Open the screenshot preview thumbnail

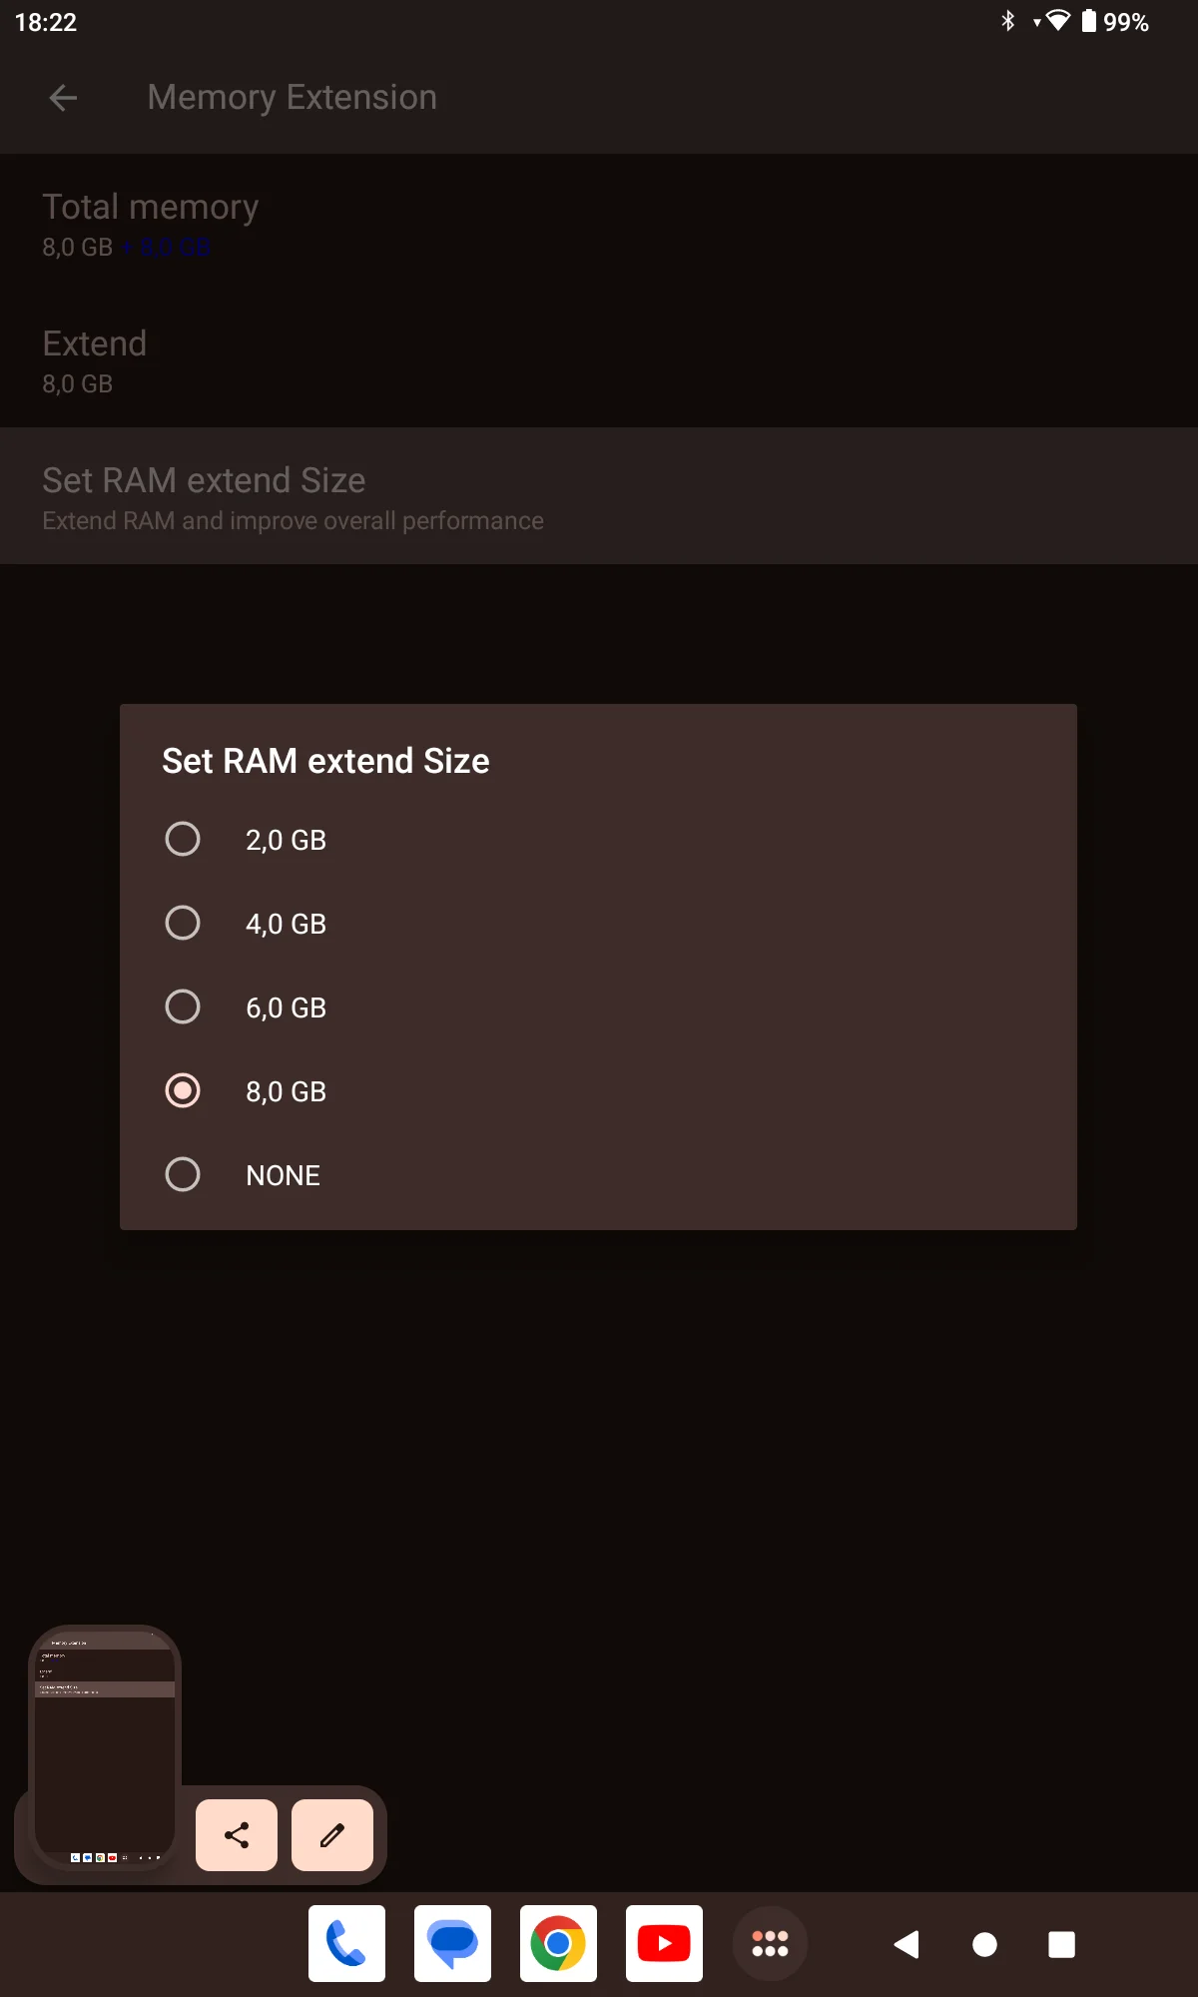[105, 1747]
